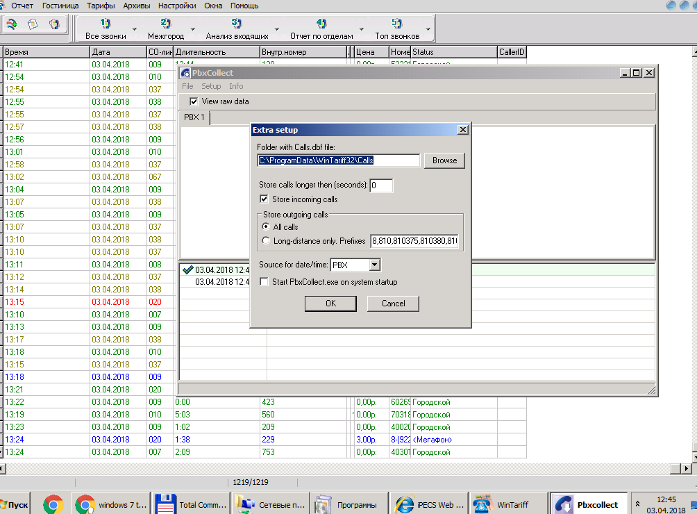Screen dimensions: 697x514
Task: Open the 'Тарифы' menu
Action: tap(101, 6)
